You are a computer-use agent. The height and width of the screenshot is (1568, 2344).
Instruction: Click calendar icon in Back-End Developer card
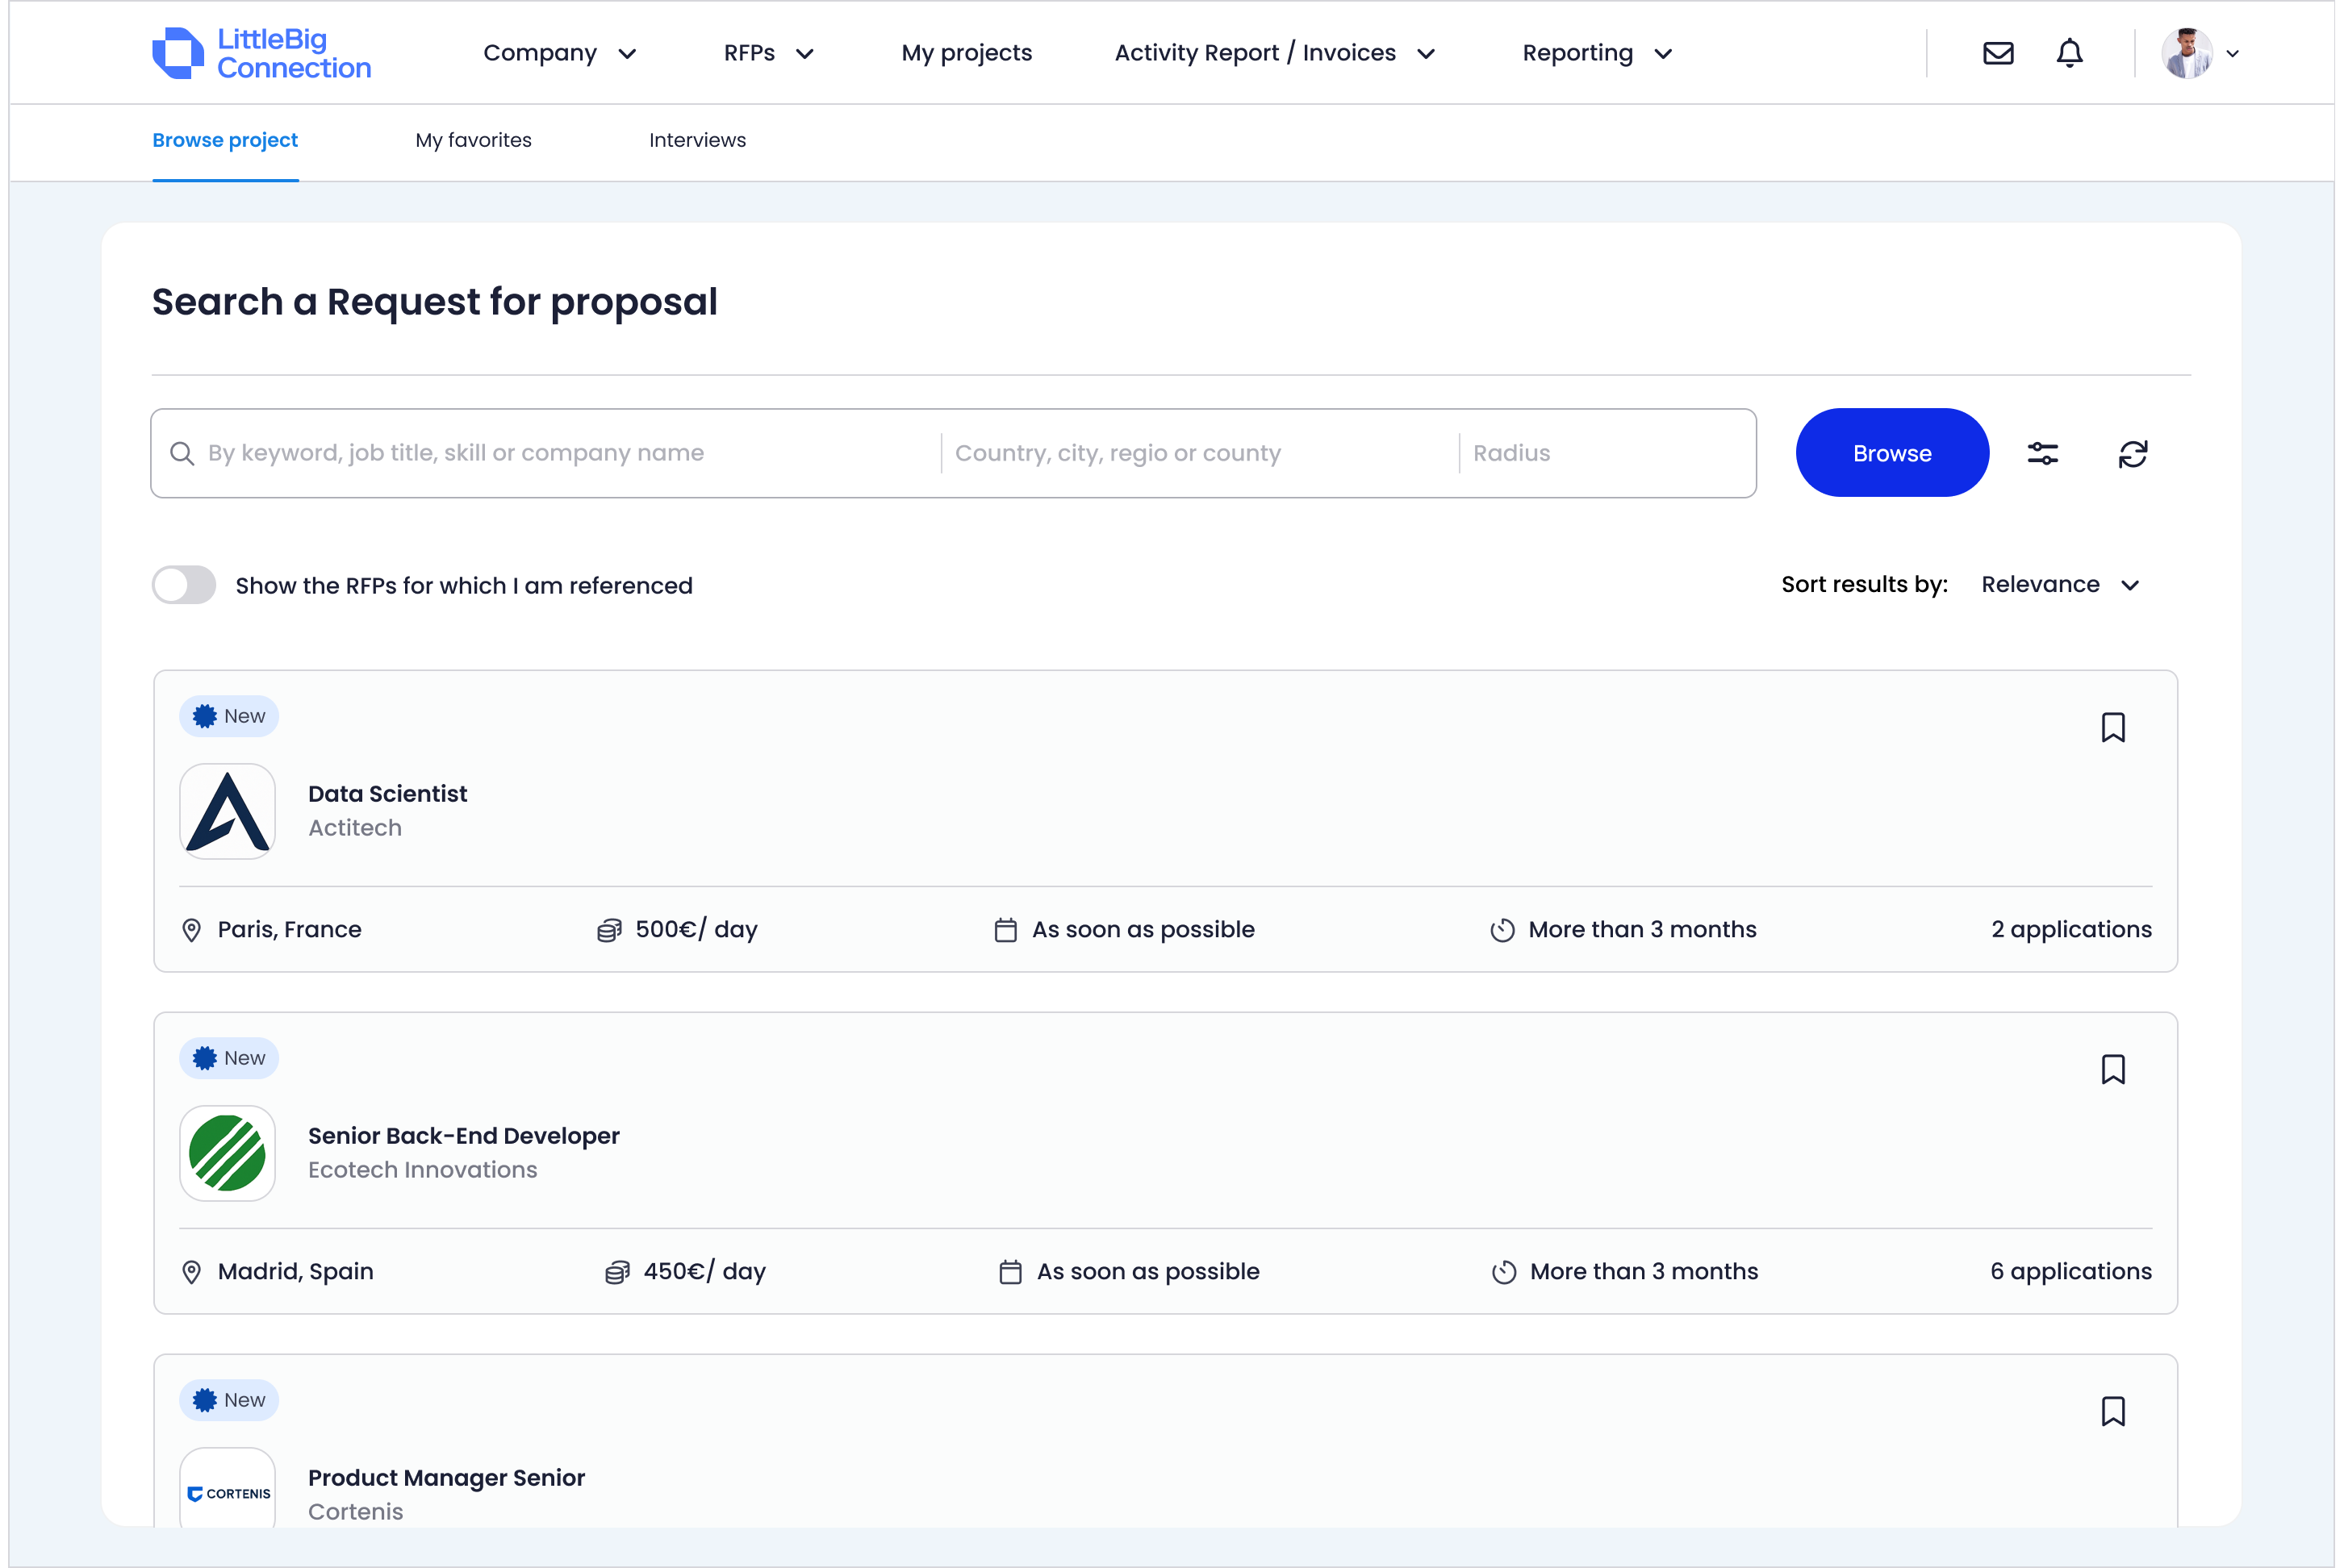pos(1010,1272)
